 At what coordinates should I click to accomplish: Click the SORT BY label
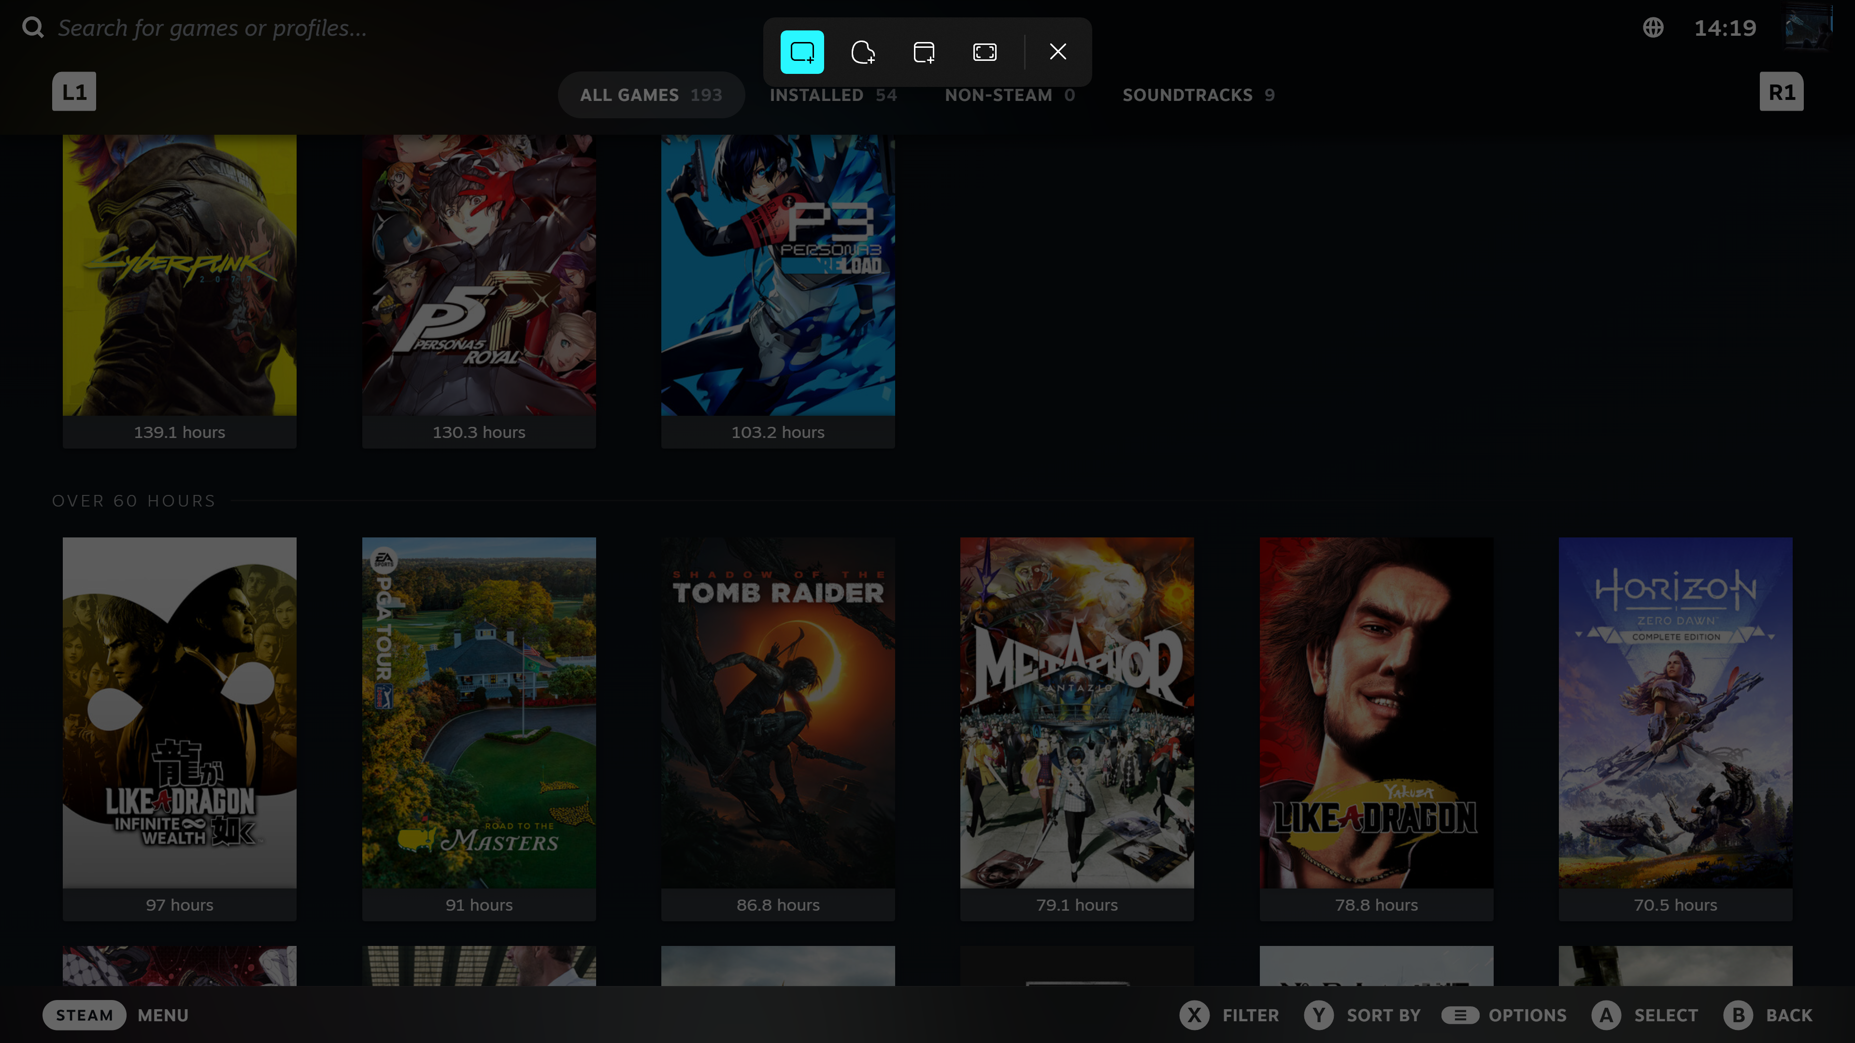1384,1015
